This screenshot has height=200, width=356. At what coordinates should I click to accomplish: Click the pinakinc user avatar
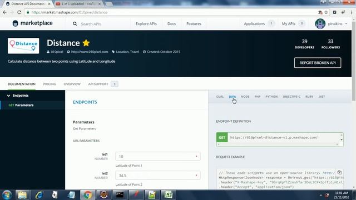tap(320, 23)
